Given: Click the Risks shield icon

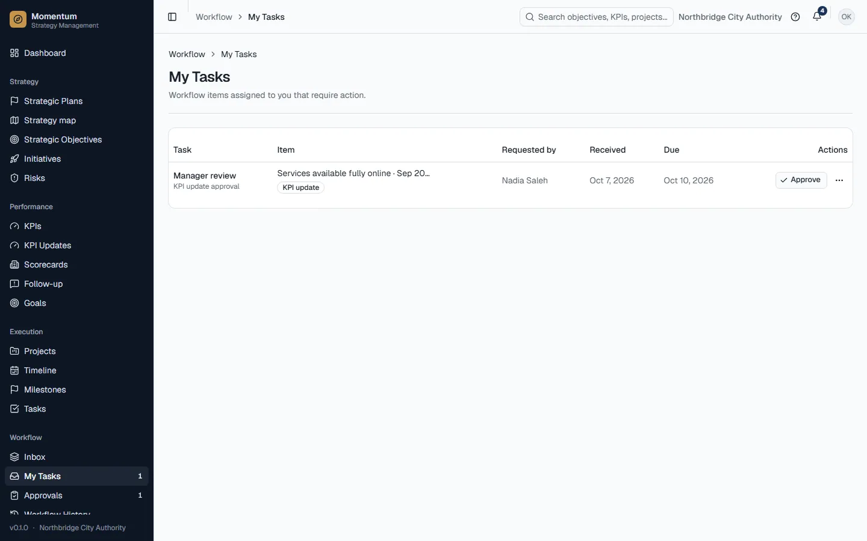Looking at the screenshot, I should [x=14, y=178].
